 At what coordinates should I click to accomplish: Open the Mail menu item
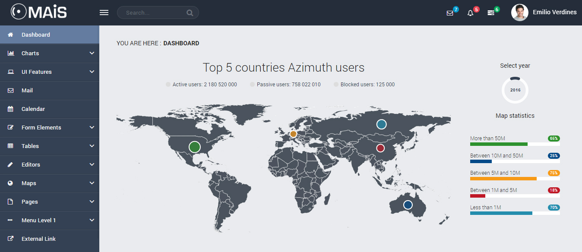[27, 91]
